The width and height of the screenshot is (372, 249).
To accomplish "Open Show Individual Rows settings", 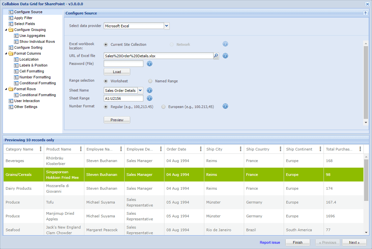I will 37,41.
